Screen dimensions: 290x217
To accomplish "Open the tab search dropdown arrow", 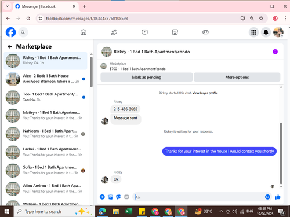I will click(x=7, y=6).
